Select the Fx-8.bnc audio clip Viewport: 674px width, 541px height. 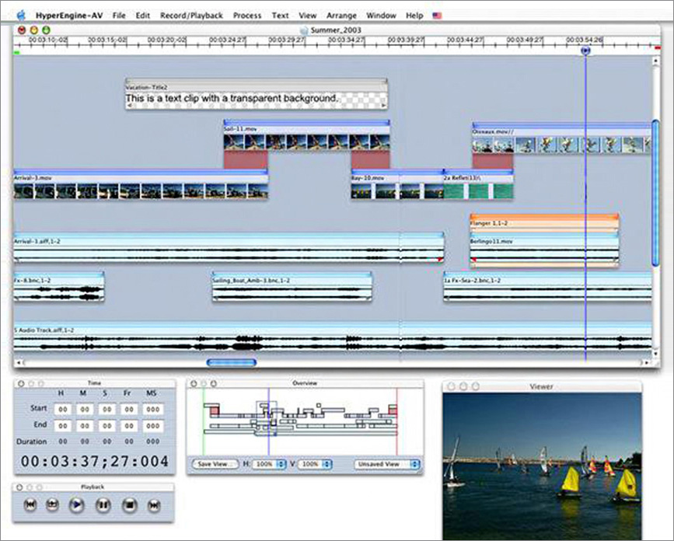coord(59,286)
